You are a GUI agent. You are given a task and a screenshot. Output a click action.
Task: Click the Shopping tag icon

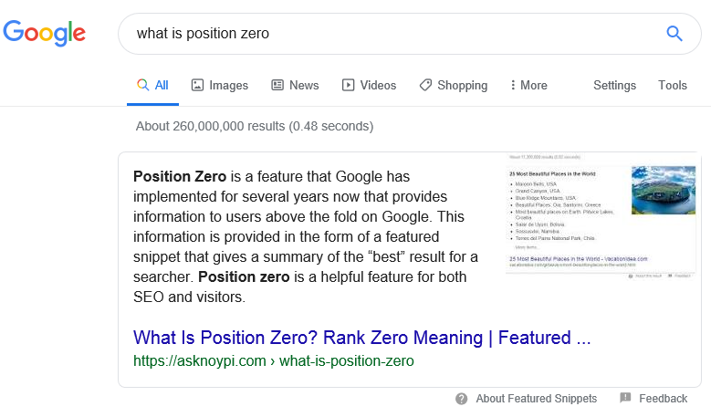pyautogui.click(x=425, y=85)
